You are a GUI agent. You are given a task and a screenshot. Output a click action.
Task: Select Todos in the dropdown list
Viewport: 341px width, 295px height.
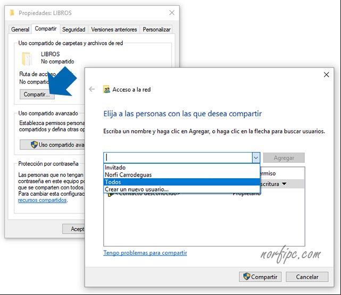point(182,182)
